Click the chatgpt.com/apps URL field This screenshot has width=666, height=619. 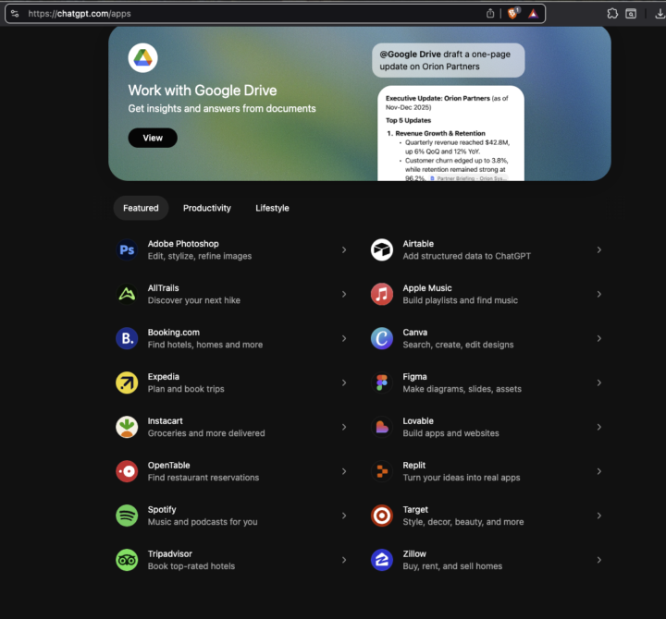(x=250, y=14)
